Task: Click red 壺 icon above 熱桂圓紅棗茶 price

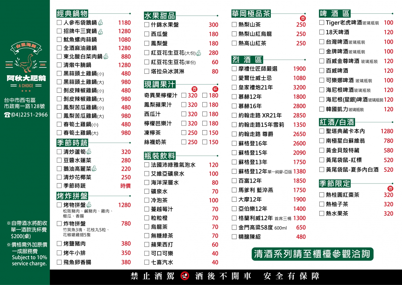Action: (x=390, y=189)
